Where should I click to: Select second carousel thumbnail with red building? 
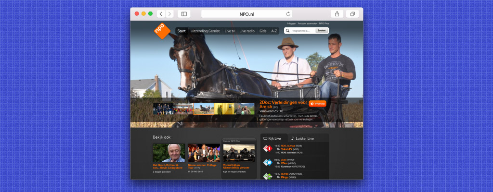183,109
